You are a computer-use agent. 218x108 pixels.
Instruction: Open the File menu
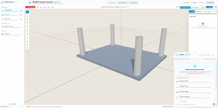[x=38, y=7]
